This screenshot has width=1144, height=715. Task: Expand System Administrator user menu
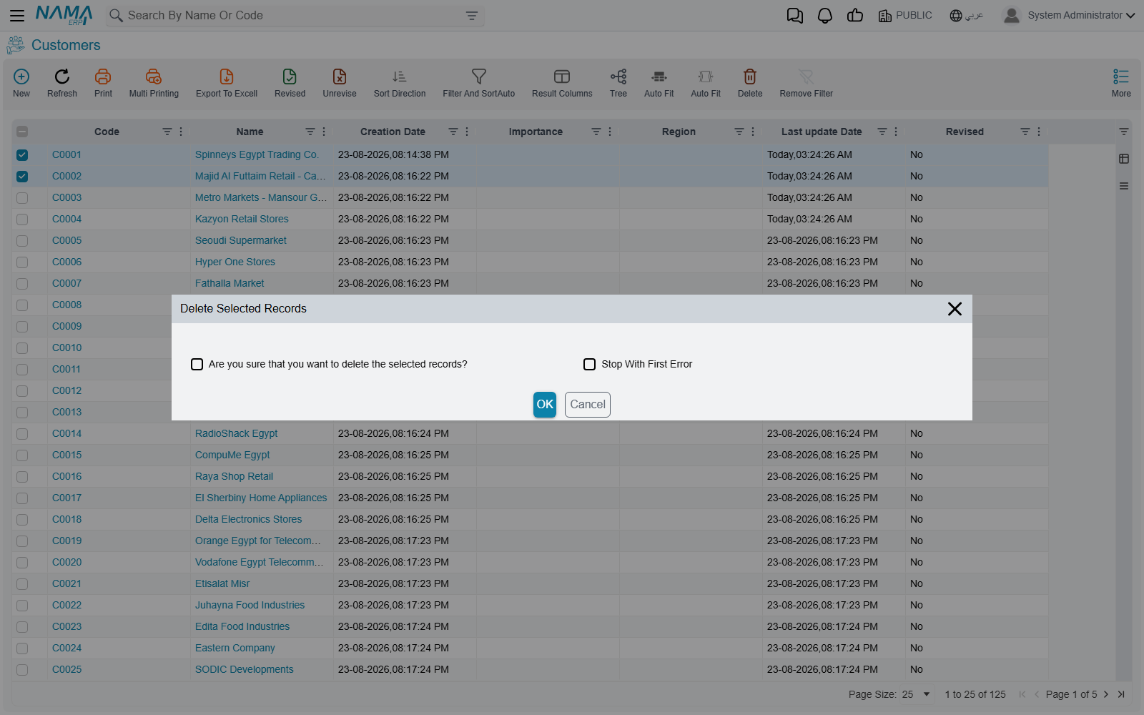click(1069, 16)
